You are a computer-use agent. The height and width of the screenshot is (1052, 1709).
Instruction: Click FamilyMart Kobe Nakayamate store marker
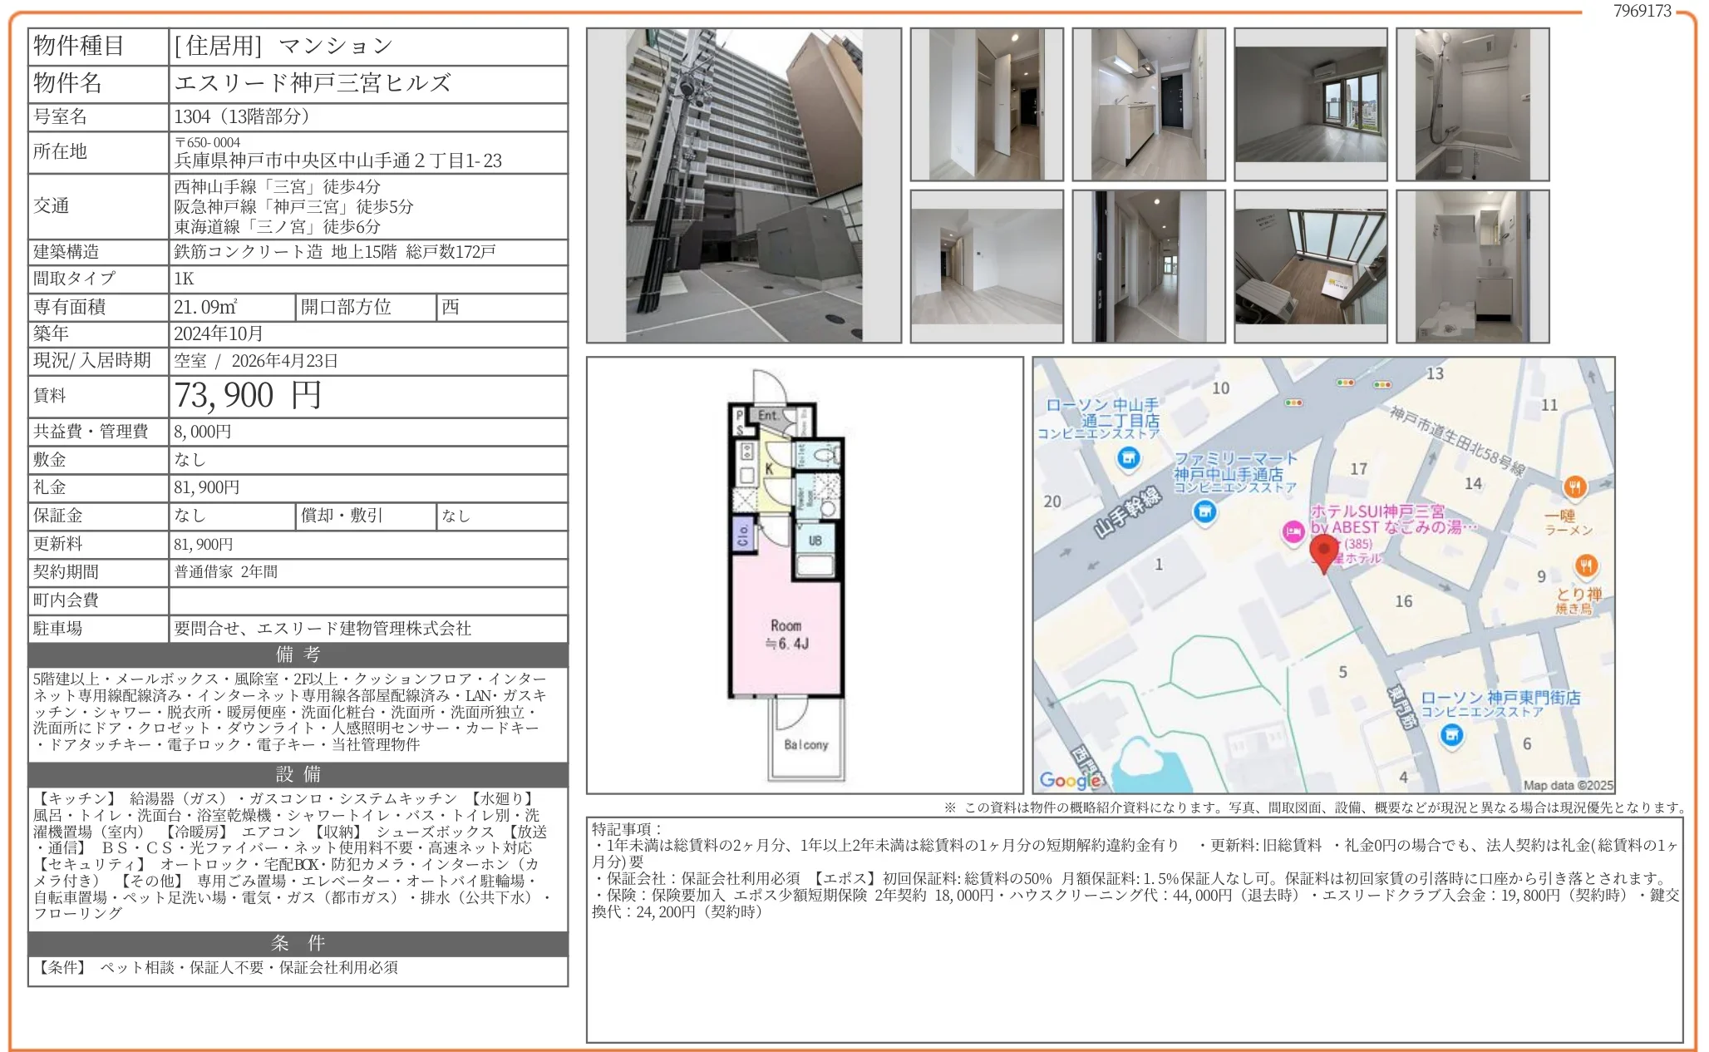point(1204,511)
